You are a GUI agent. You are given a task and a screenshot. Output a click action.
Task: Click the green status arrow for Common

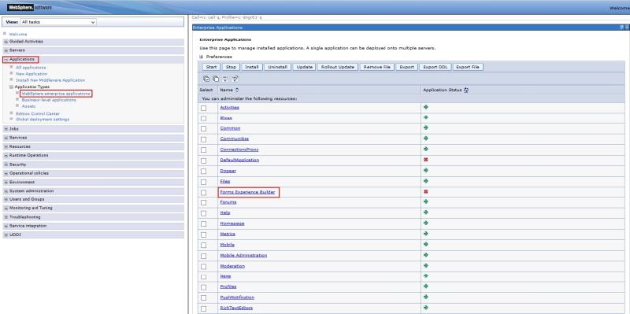point(426,127)
